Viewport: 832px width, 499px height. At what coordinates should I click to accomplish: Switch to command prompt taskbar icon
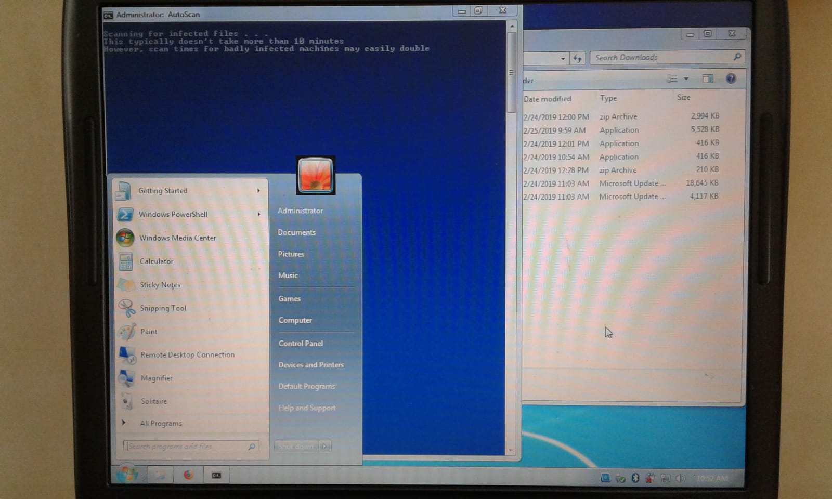coord(216,475)
